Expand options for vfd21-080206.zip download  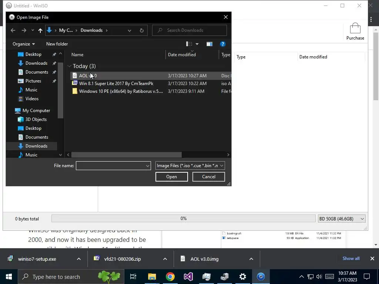click(165, 259)
